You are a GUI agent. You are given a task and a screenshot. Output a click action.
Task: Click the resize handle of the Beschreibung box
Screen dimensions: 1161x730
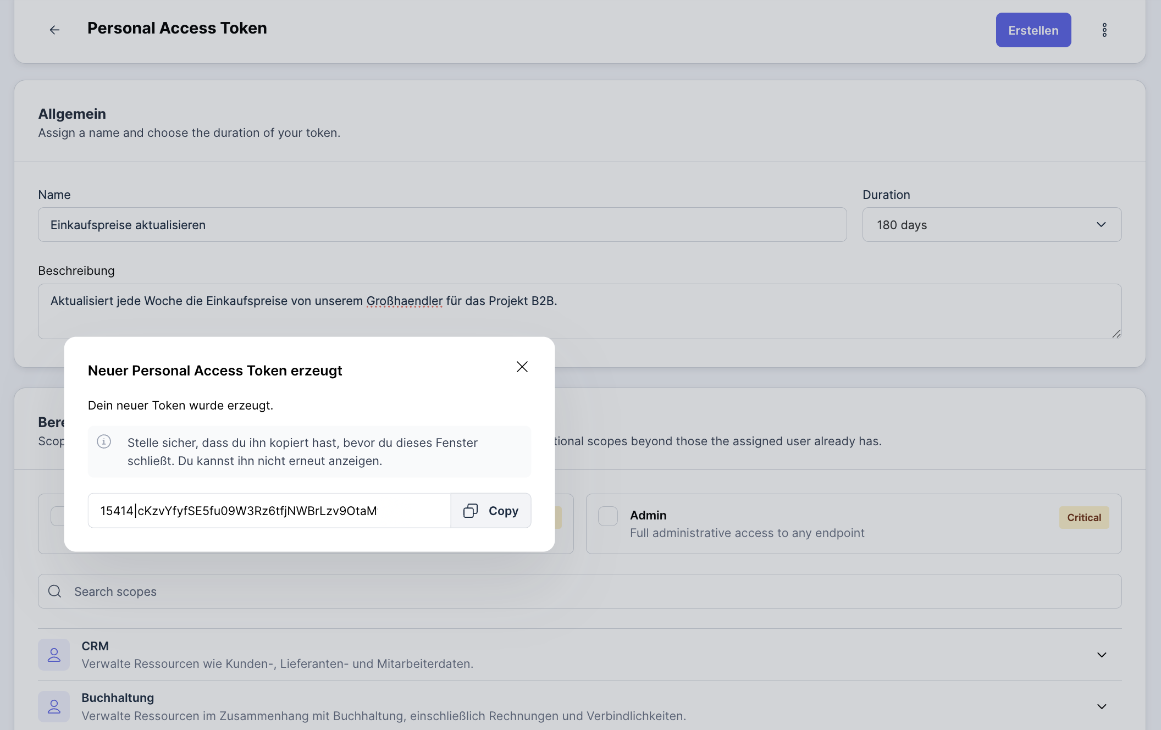1116,333
